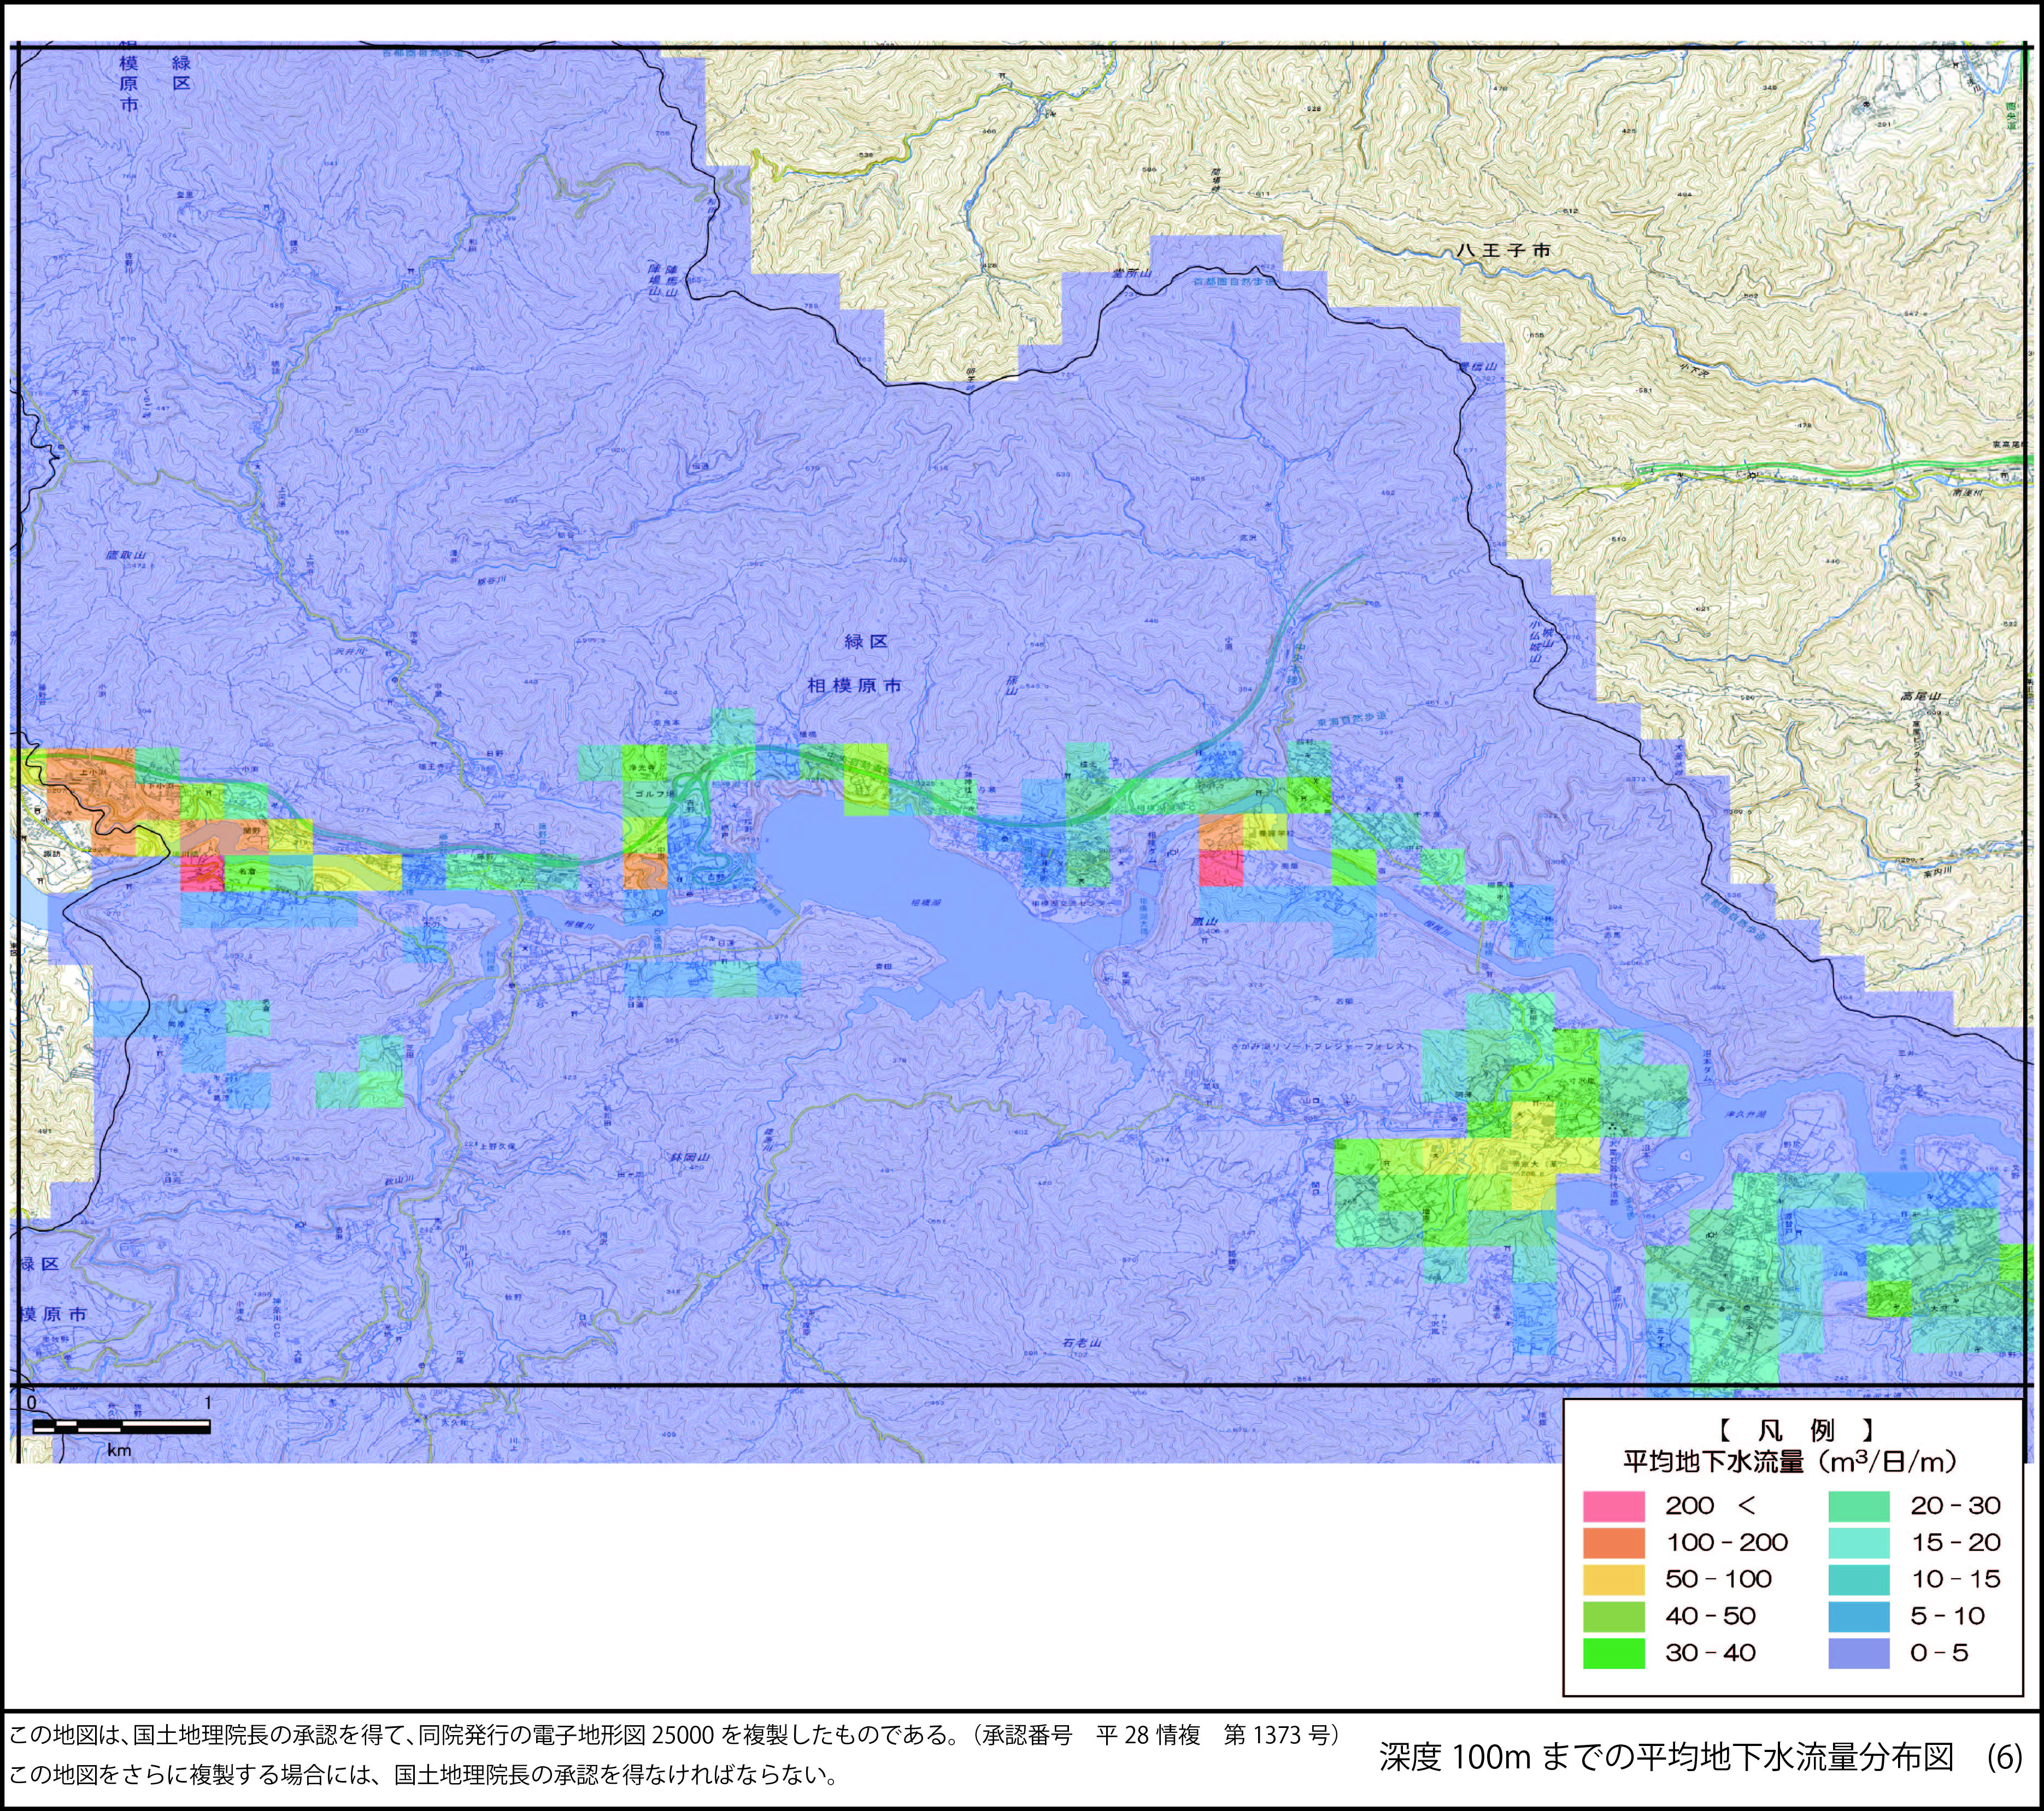The height and width of the screenshot is (1811, 2044).
Task: Click the 15 - 20 legend color box
Action: 1859,1543
